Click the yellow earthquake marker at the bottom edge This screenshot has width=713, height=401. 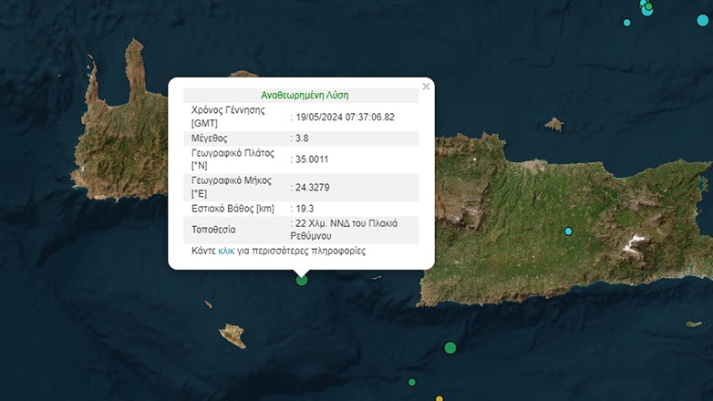tap(439, 398)
